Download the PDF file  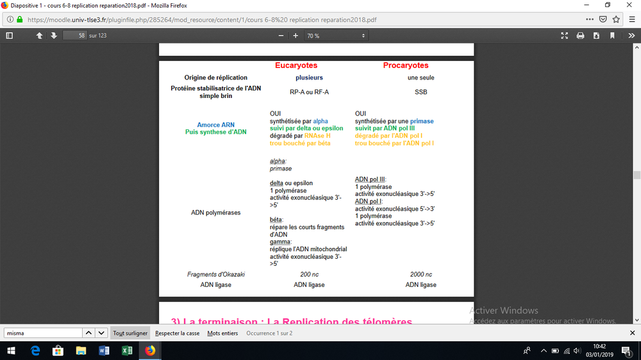596,35
